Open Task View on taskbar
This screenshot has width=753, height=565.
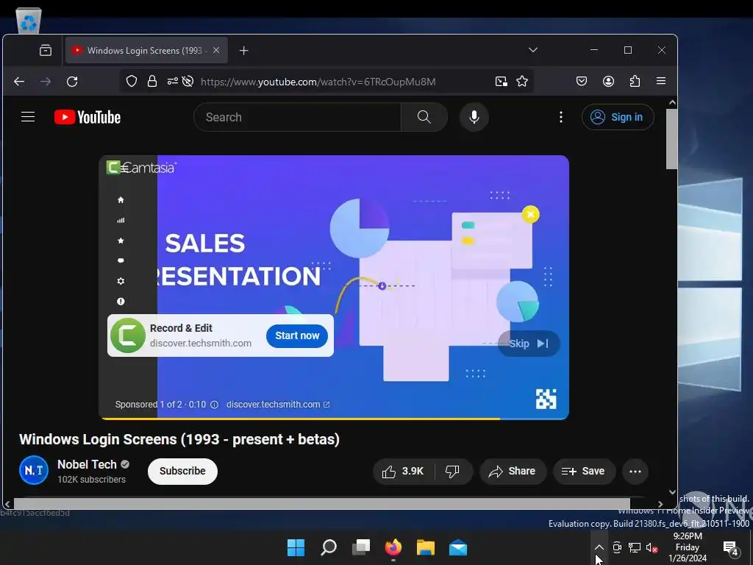(x=361, y=547)
